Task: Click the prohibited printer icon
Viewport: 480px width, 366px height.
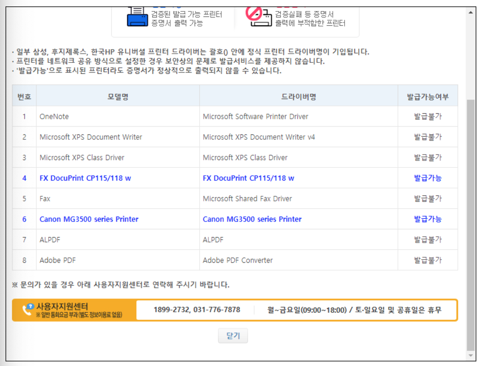Action: point(259,17)
